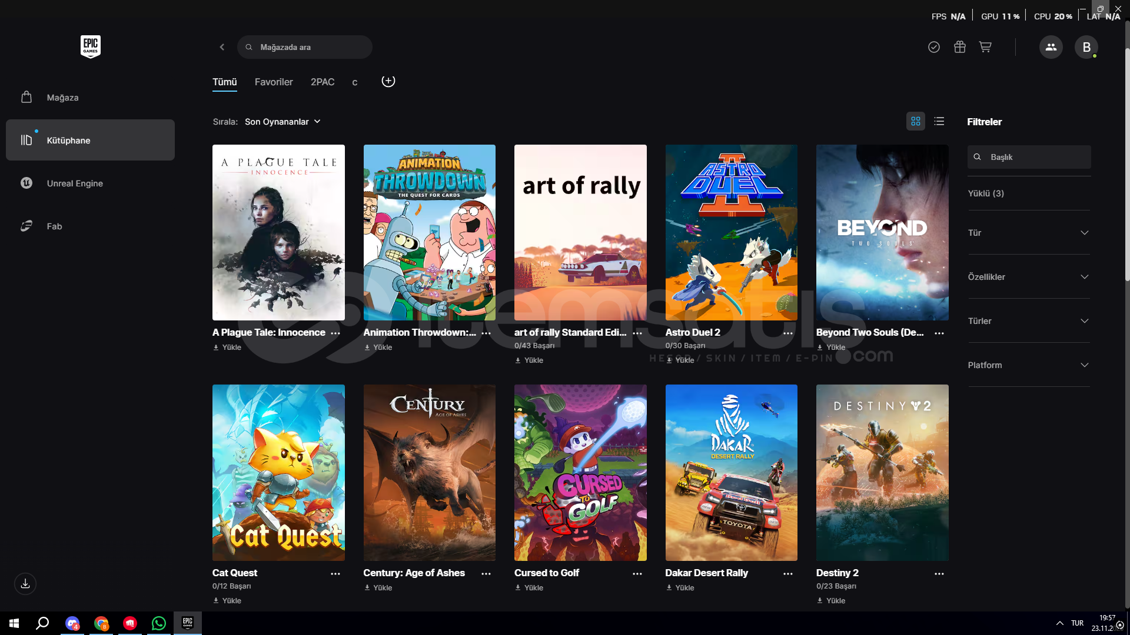Screen dimensions: 1130x635
Task: Open the downloads icon in sidebar
Action: (x=25, y=584)
